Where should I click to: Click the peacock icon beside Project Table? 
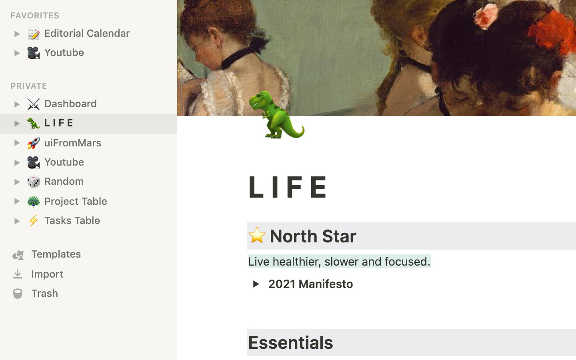pyautogui.click(x=34, y=201)
